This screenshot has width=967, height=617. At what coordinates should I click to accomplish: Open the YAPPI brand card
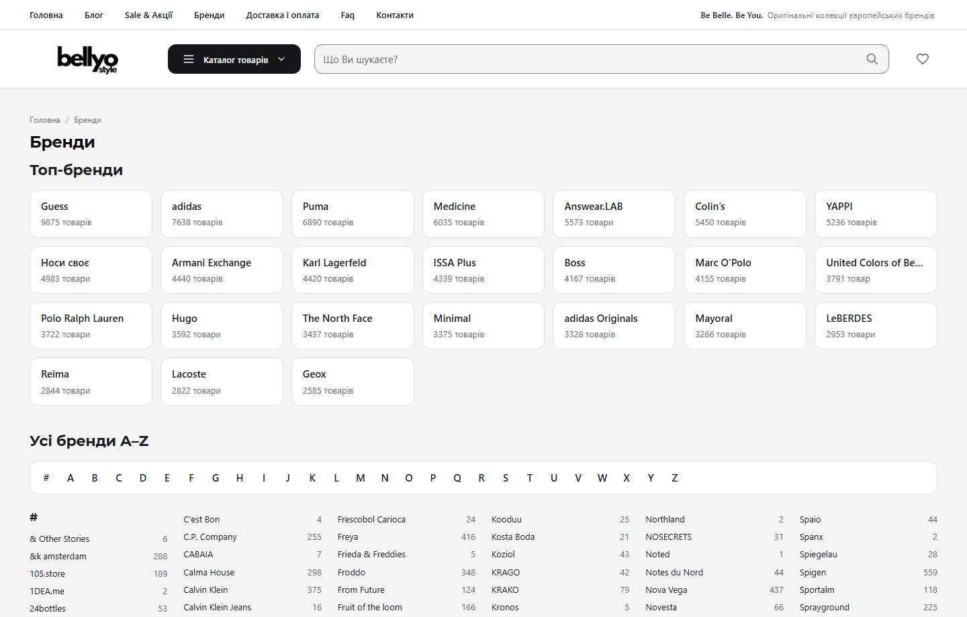pos(876,214)
